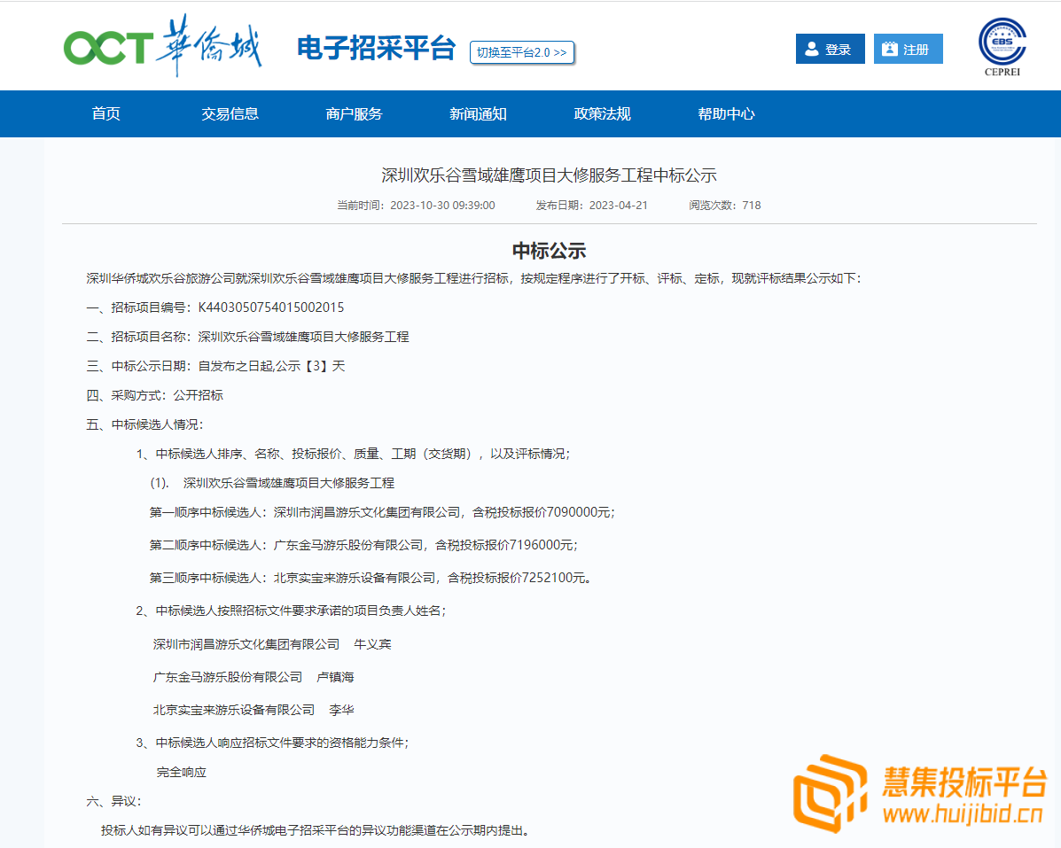This screenshot has height=848, width=1061.
Task: Click third candidate line with 7252100元
Action: point(371,578)
